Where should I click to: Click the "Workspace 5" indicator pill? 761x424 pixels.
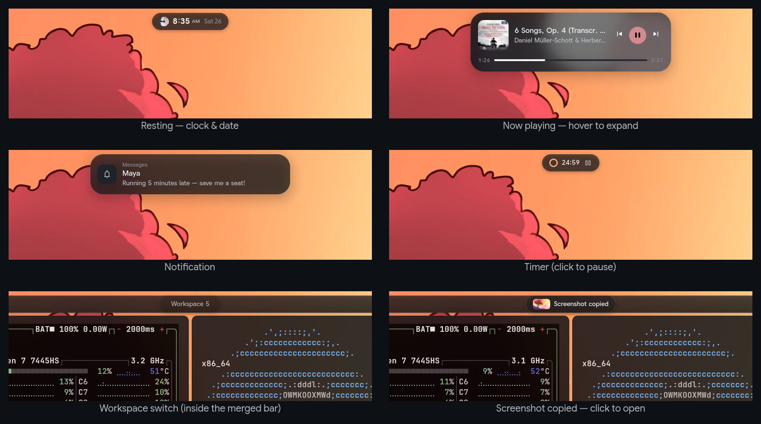pyautogui.click(x=190, y=304)
